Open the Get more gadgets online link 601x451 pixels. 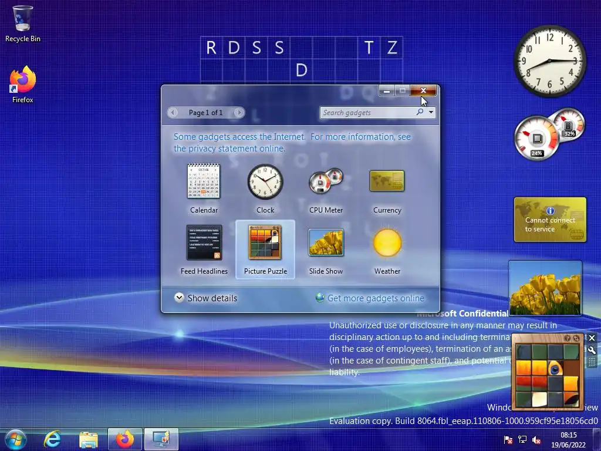(370, 298)
